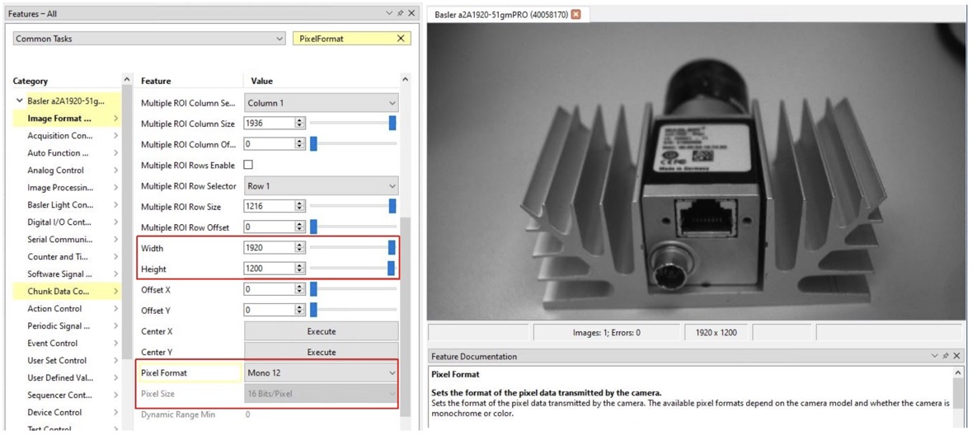
Task: Collapse the Basler a2A1920-51g category tree
Action: [20, 101]
